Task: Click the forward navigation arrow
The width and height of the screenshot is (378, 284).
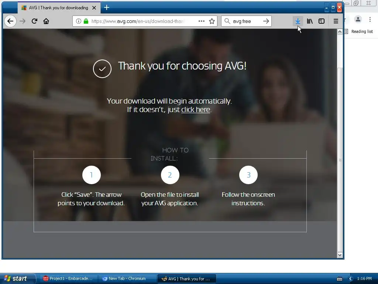Action: point(23,21)
